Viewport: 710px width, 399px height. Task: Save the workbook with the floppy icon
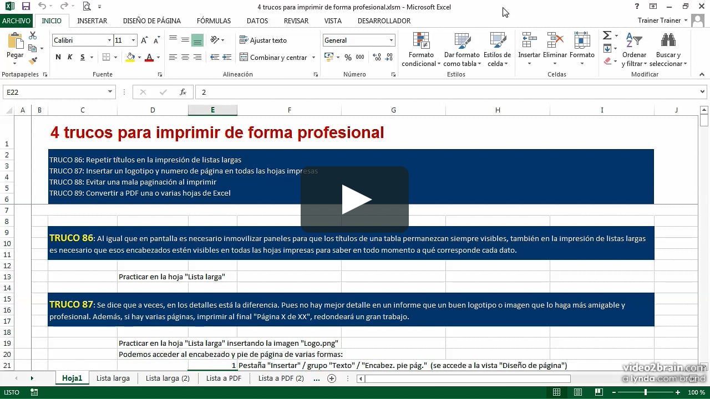[26, 7]
